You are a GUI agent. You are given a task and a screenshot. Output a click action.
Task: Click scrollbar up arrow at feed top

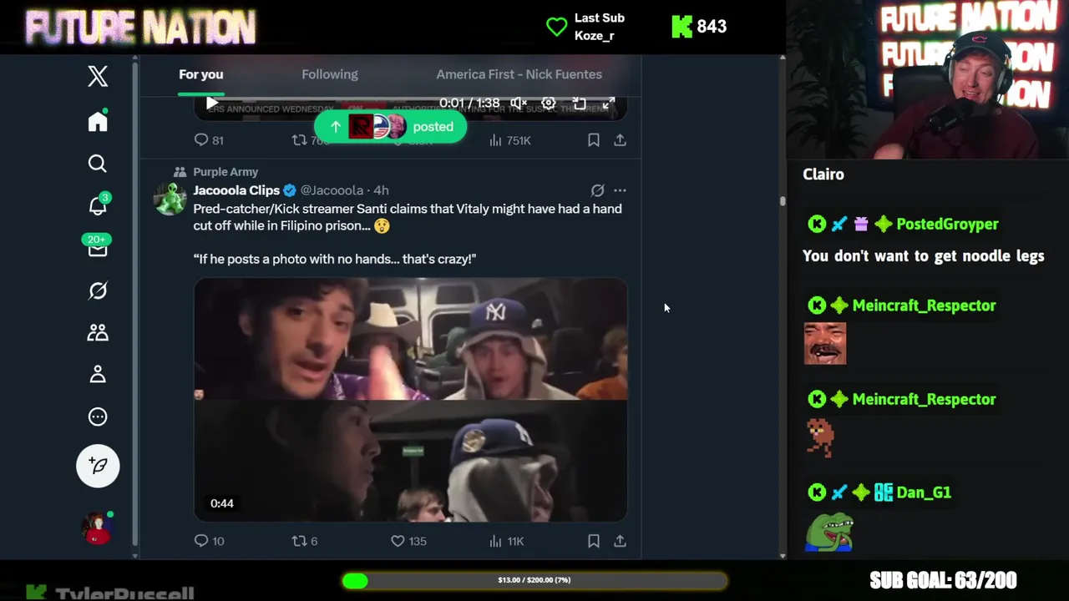point(783,58)
